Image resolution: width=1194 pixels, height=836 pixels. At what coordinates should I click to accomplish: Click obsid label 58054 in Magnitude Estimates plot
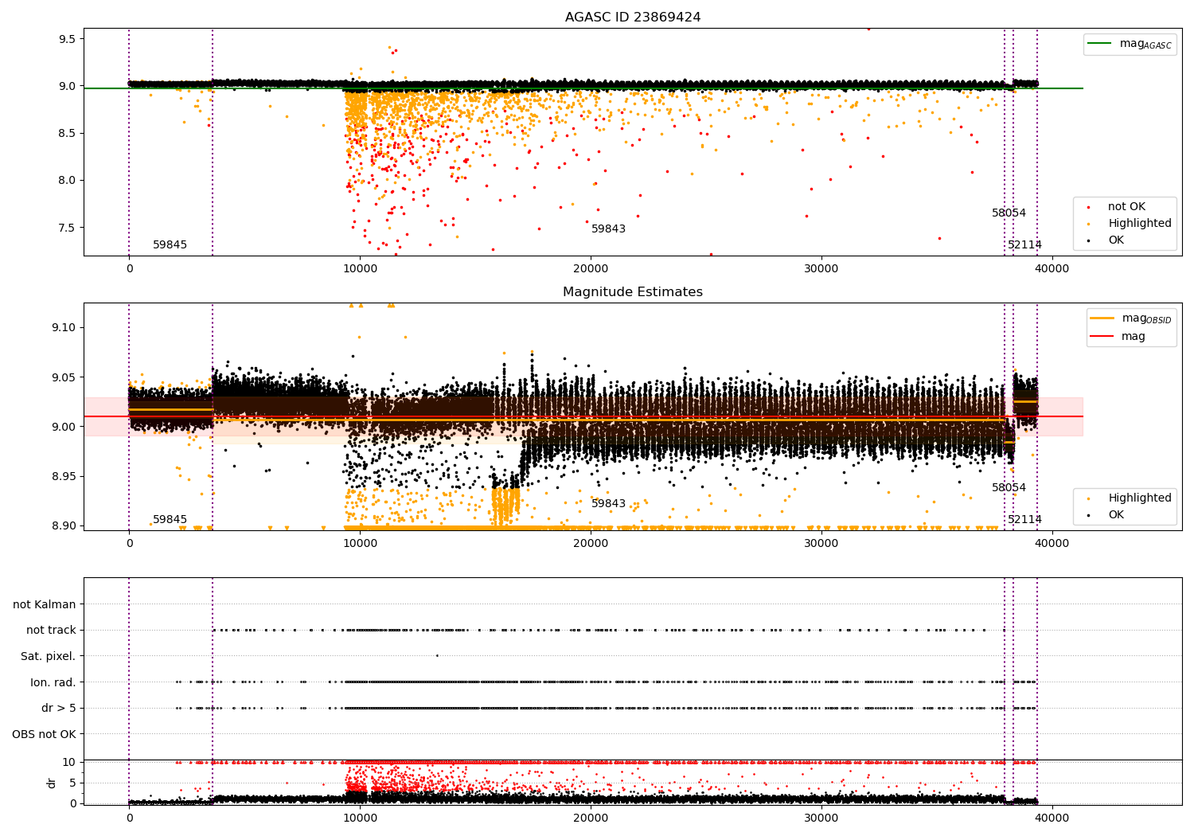pyautogui.click(x=1009, y=488)
